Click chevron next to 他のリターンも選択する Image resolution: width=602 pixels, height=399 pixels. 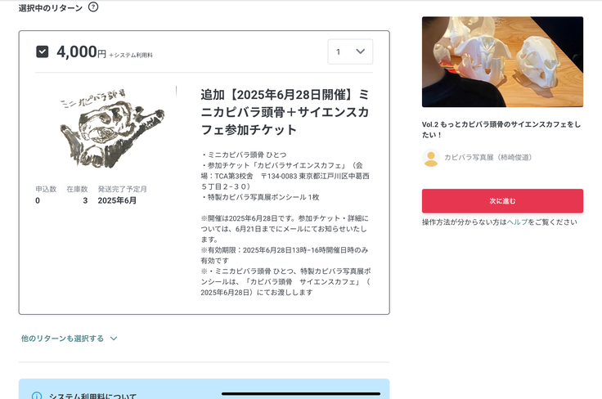pos(114,338)
